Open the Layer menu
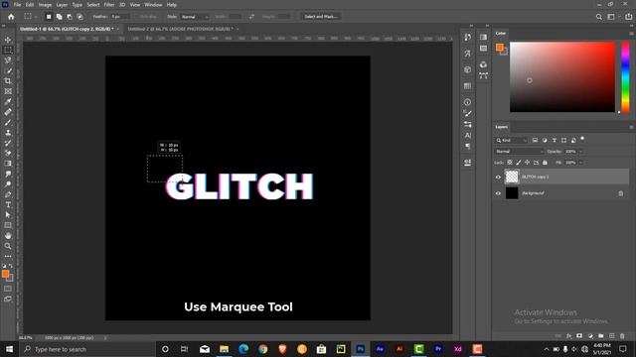636x357 pixels. click(62, 5)
